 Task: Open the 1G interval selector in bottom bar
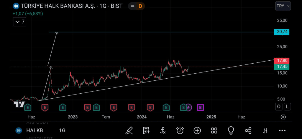click(x=62, y=130)
